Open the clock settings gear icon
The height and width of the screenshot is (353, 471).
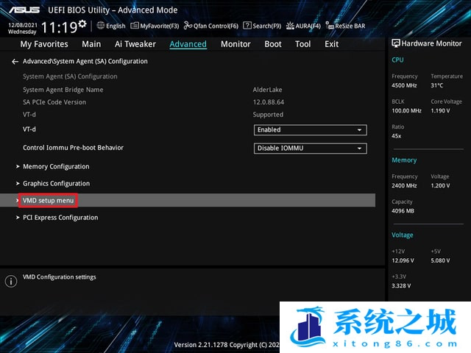(x=82, y=24)
